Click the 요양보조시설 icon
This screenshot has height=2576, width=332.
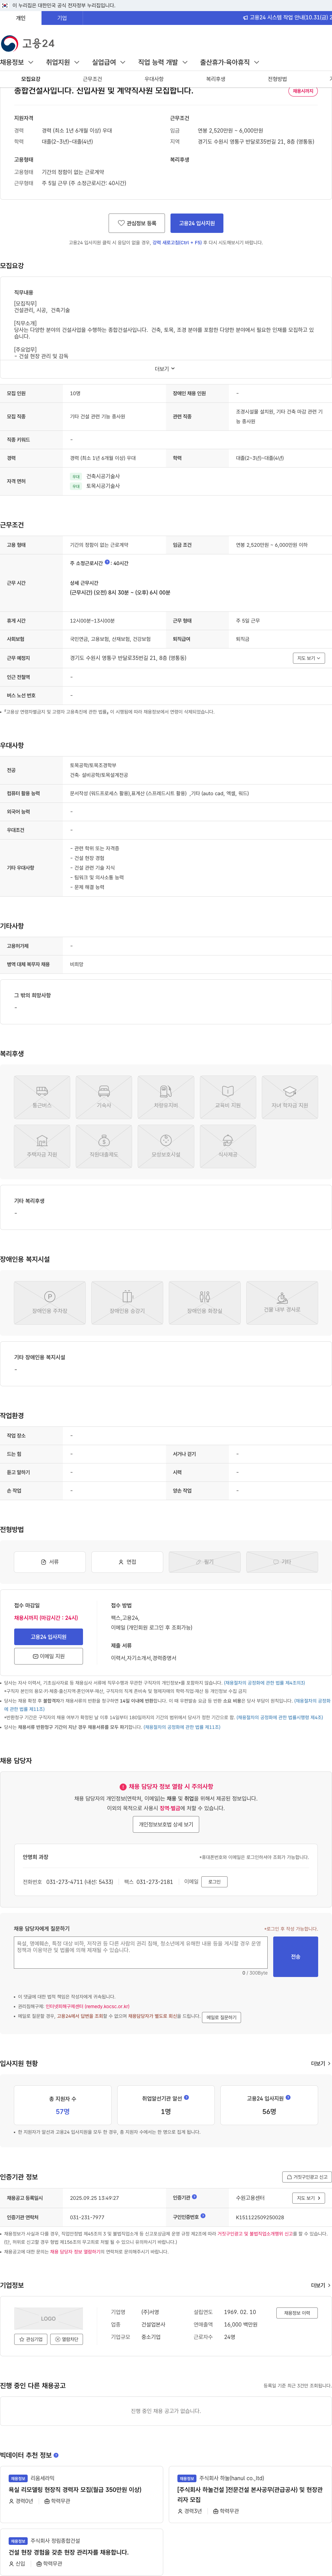(x=166, y=1146)
